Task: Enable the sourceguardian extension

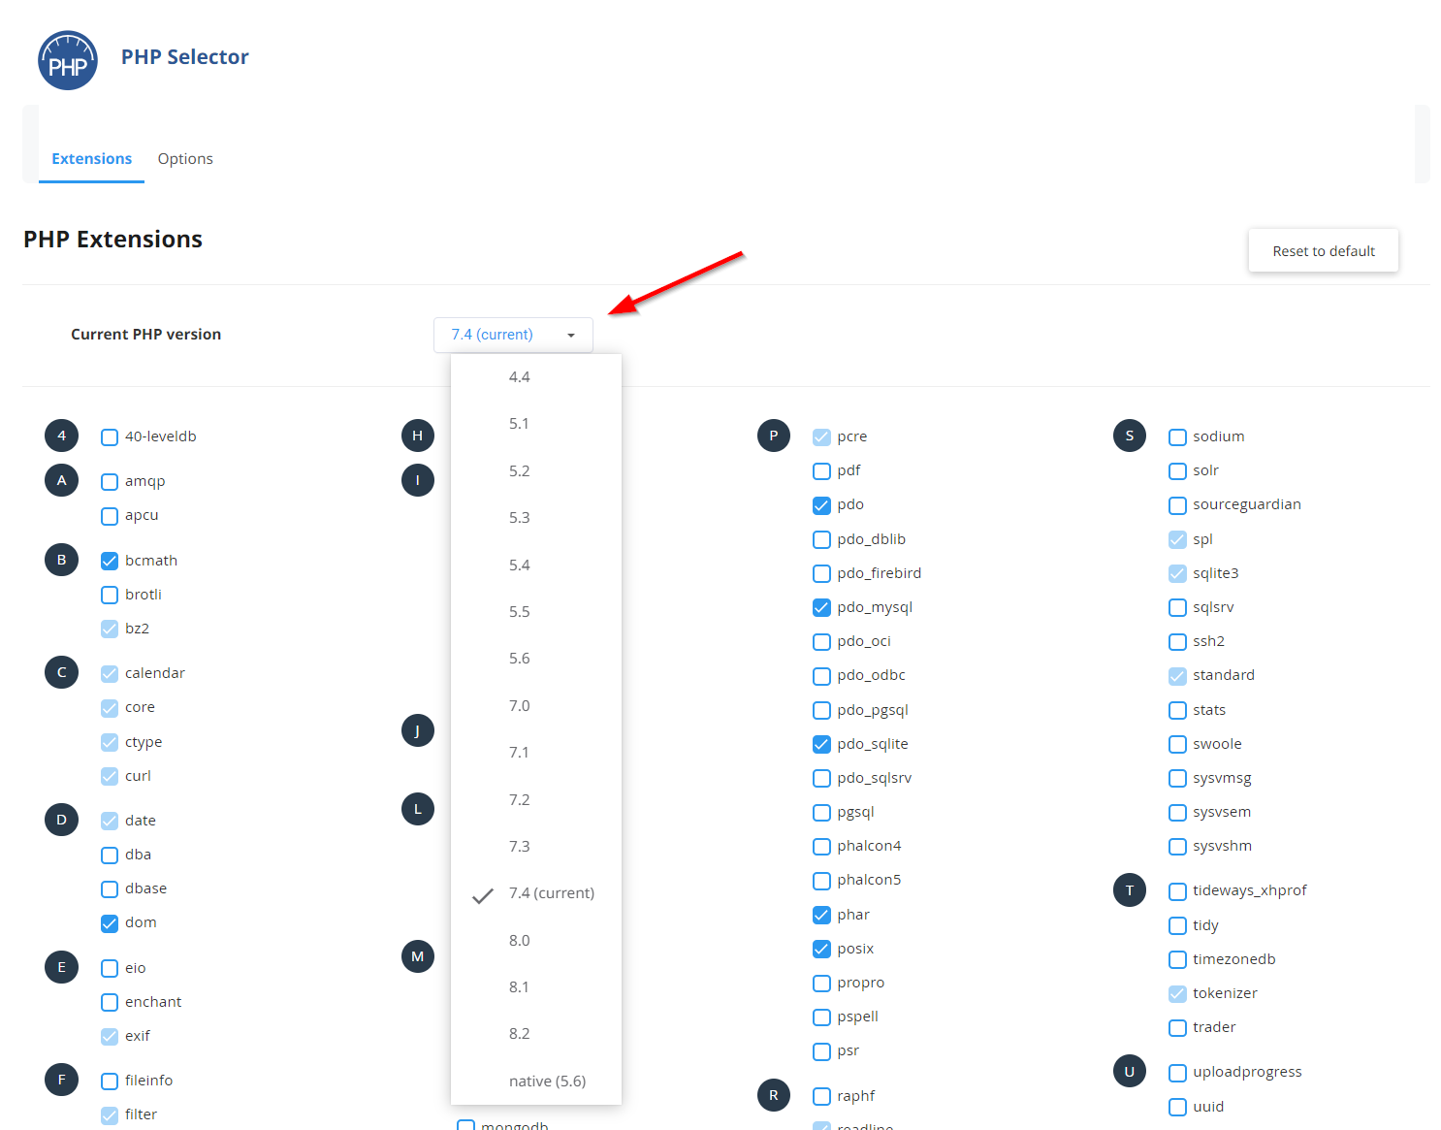Action: coord(1177,505)
